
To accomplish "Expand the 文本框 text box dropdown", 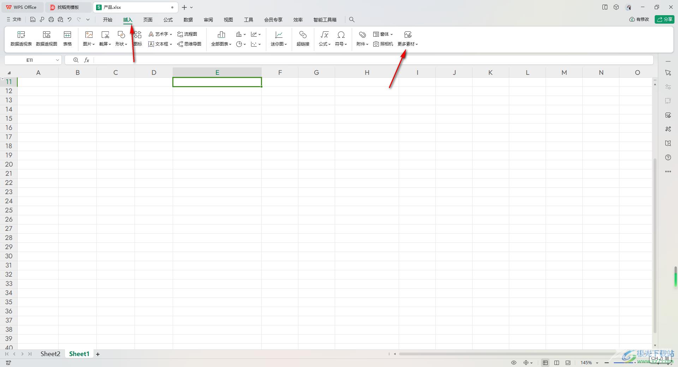I will (171, 44).
